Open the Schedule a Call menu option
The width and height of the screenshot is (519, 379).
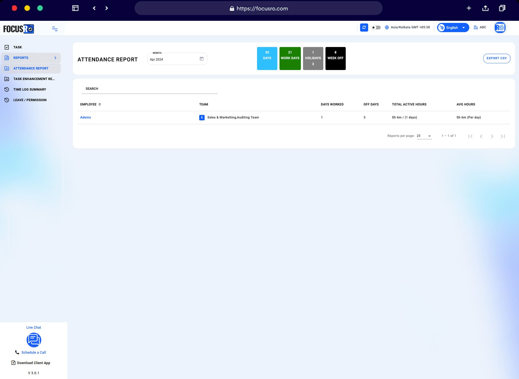(33, 352)
